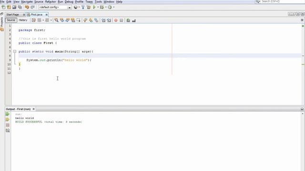
Task: Click the println "hello world" code line
Action: pos(59,60)
